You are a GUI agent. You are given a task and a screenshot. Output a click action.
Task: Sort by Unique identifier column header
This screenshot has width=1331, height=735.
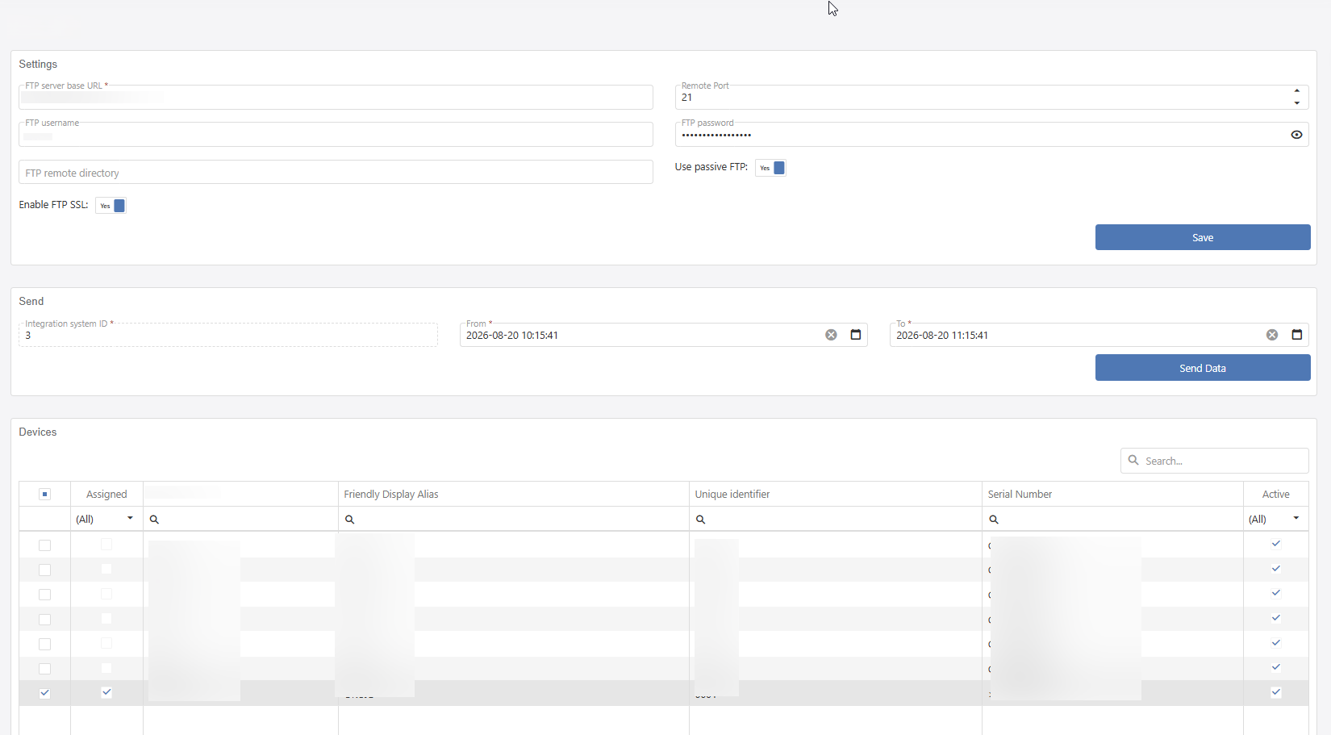pyautogui.click(x=732, y=495)
